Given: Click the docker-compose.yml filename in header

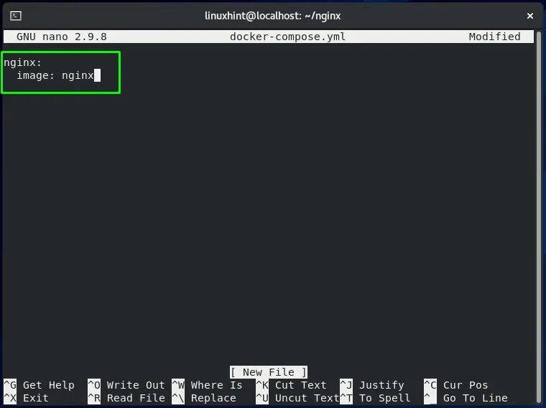Looking at the screenshot, I should point(287,37).
